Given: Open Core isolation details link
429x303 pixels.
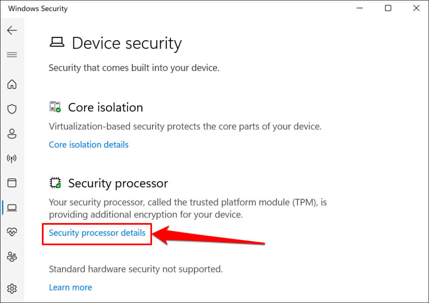Looking at the screenshot, I should pyautogui.click(x=88, y=145).
